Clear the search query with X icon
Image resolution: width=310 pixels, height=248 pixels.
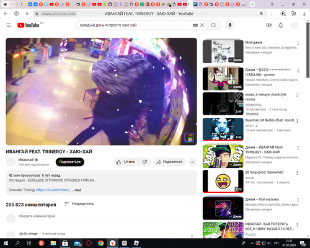point(202,25)
